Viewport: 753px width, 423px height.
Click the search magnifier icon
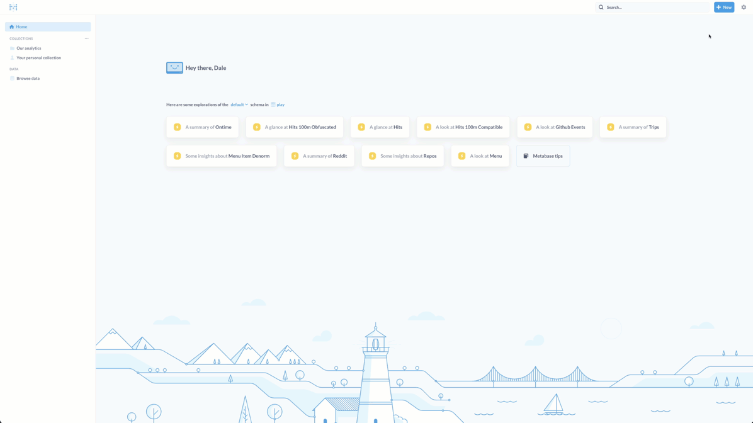pos(601,8)
